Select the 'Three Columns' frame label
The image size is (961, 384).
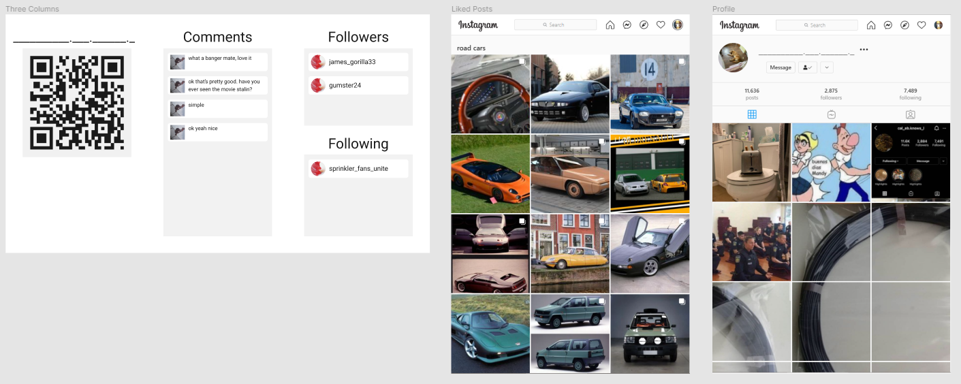tap(32, 9)
